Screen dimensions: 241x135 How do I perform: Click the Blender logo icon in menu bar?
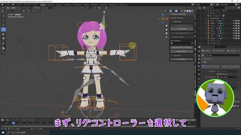point(2,5)
